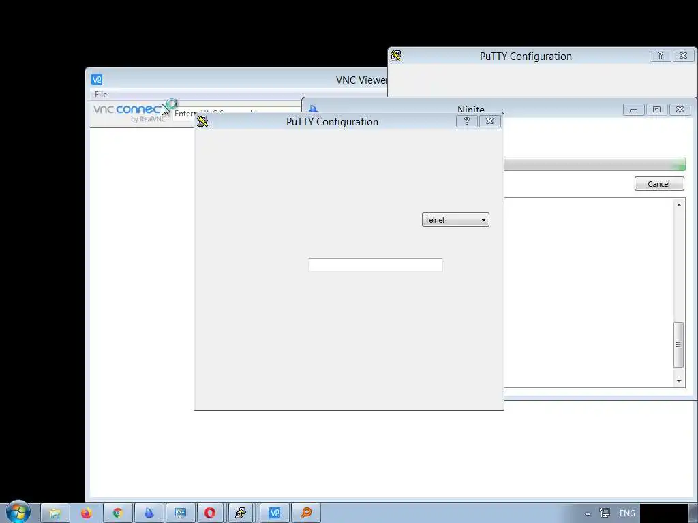
Task: Click the magnifier app icon in taskbar
Action: (306, 513)
